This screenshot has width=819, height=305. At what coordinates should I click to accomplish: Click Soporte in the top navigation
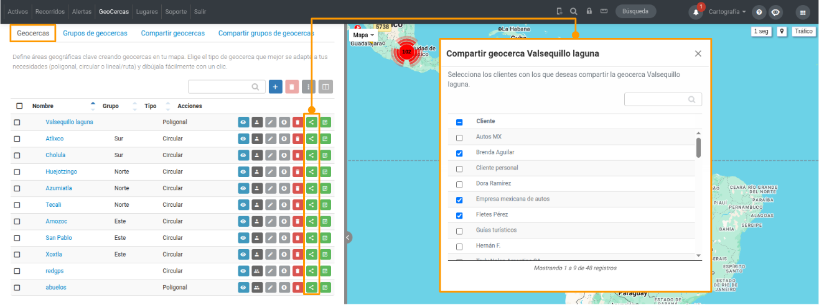(175, 12)
